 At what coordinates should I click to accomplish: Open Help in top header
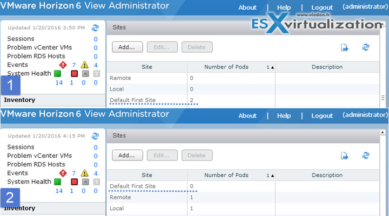click(284, 8)
